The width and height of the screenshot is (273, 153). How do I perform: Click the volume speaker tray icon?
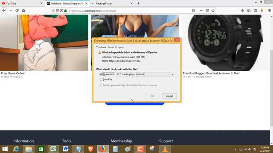[x=250, y=149]
